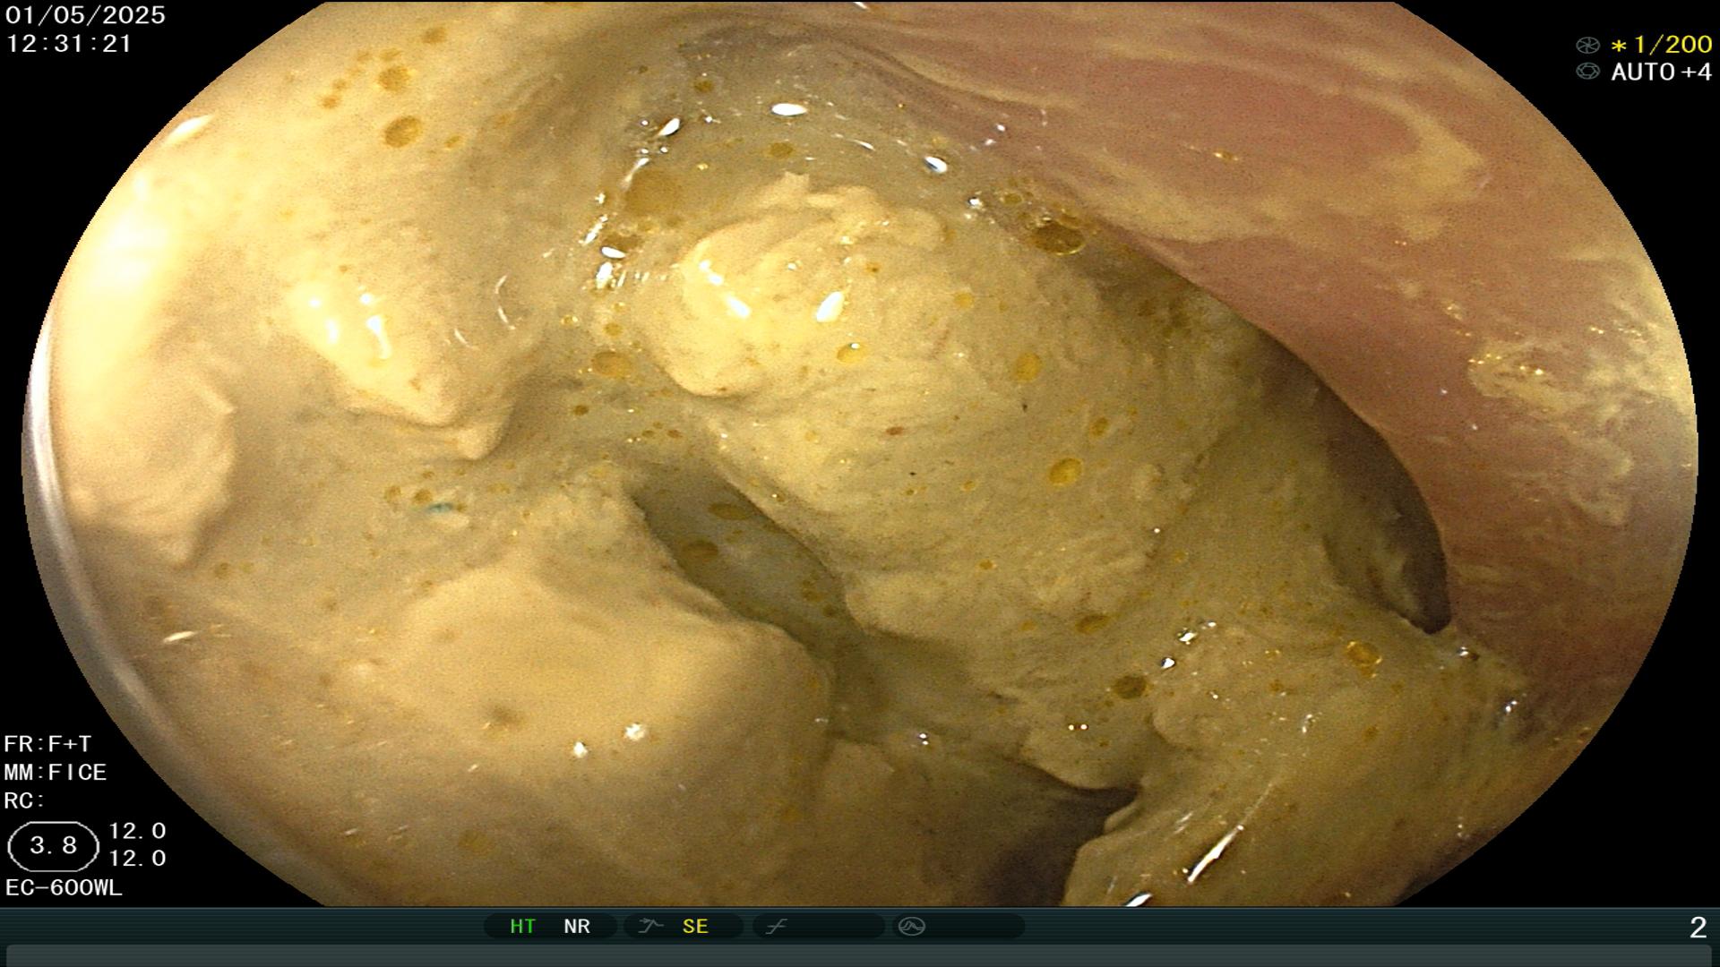Screen dimensions: 1720x967
Task: Click the MM:FICE mode label
Action: (x=56, y=772)
